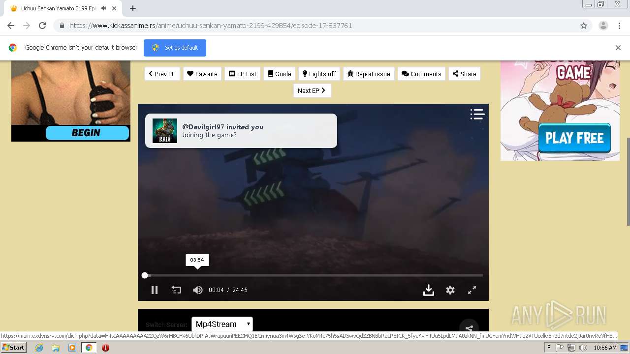This screenshot has height=354, width=630.
Task: Dismiss the default browser notification bar
Action: tap(618, 48)
